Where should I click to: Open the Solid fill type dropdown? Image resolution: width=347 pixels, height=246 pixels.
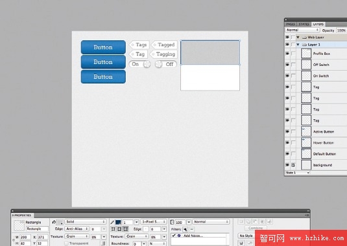tap(85, 221)
